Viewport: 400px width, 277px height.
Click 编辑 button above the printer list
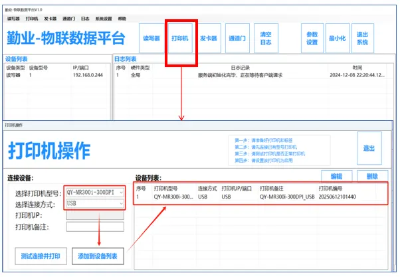click(341, 176)
